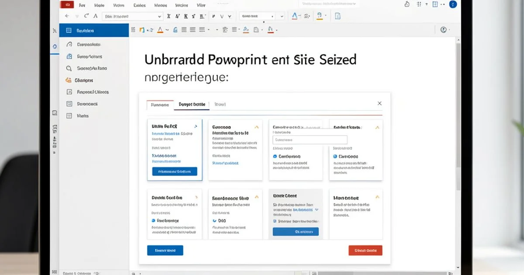Image resolution: width=524 pixels, height=275 pixels.
Task: Click the back arrow in the top toolbar
Action: point(68,16)
